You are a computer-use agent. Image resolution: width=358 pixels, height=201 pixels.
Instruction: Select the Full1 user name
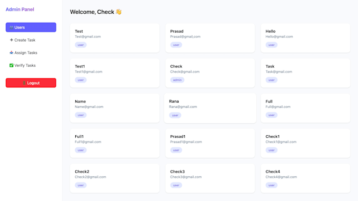[79, 136]
